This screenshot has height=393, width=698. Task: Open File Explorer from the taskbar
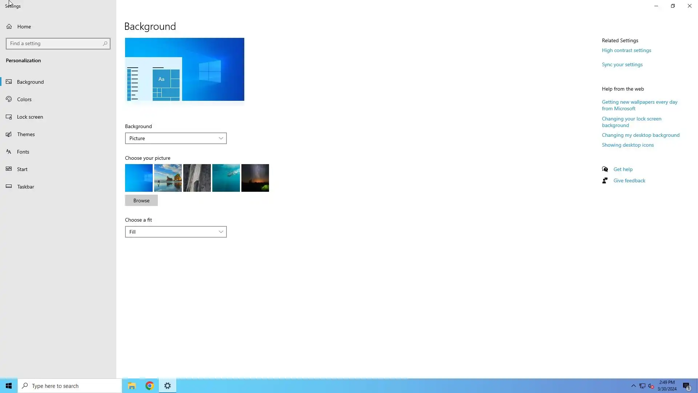[132, 386]
